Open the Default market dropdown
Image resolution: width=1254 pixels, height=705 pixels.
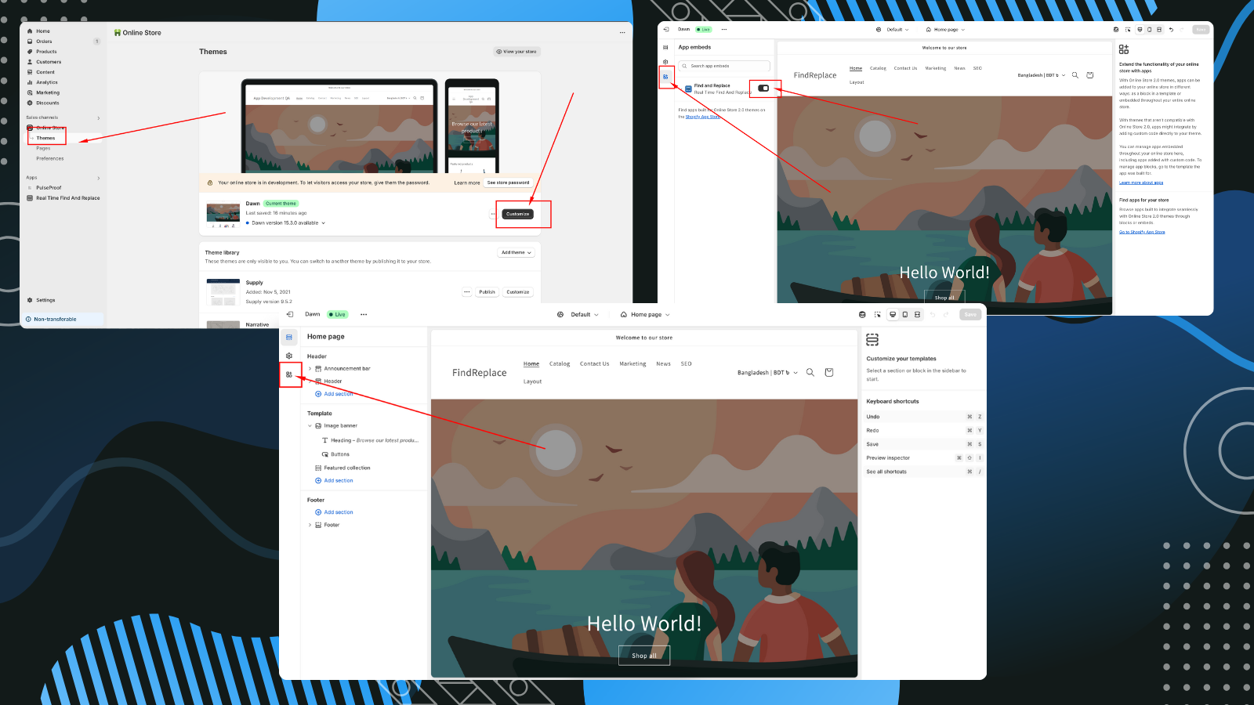[x=580, y=314]
